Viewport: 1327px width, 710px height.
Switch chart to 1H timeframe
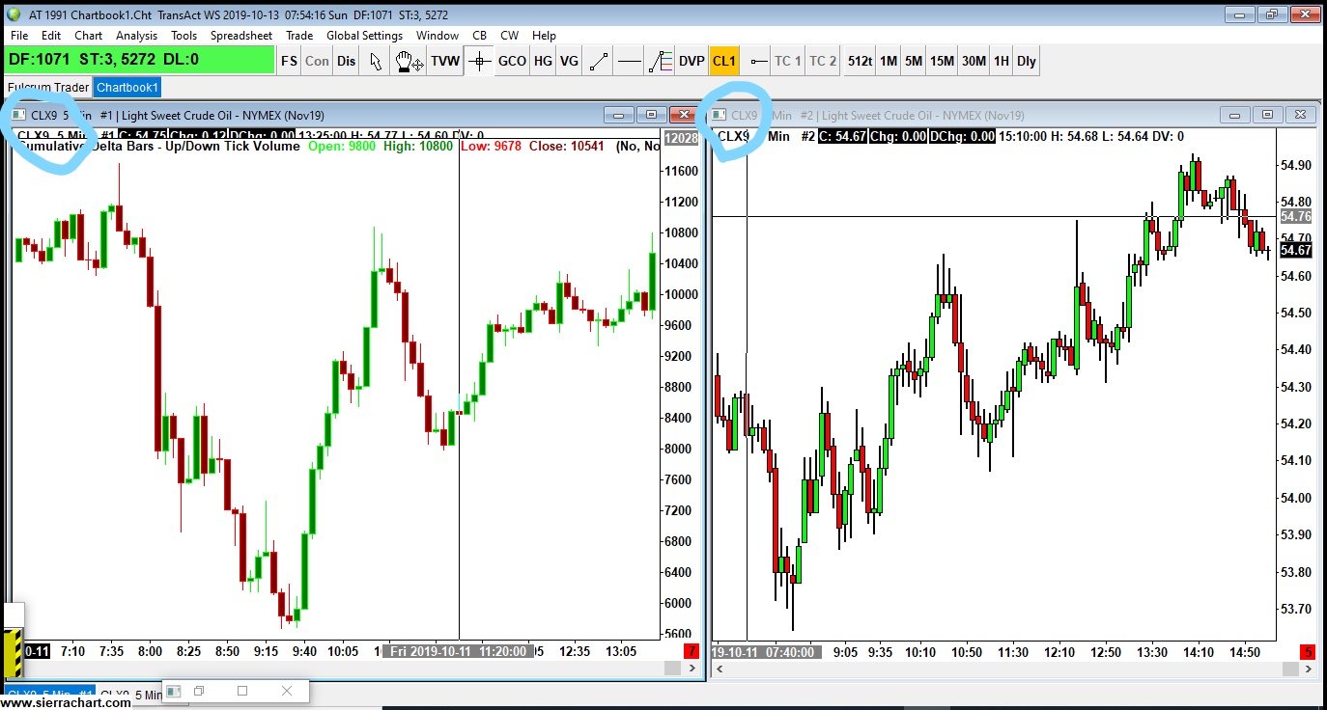point(1002,61)
